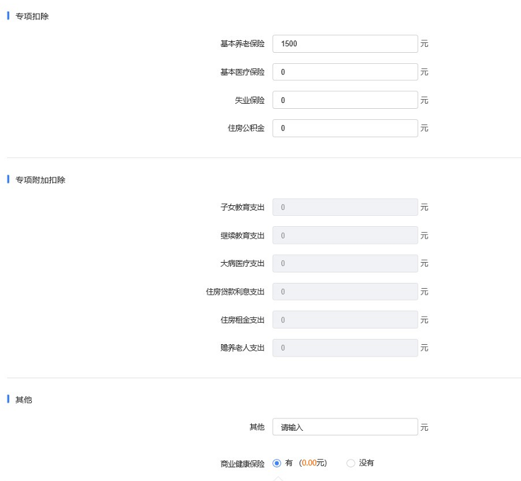Click the 大病医疗支出 amount field
This screenshot has height=481, width=521.
pos(345,263)
